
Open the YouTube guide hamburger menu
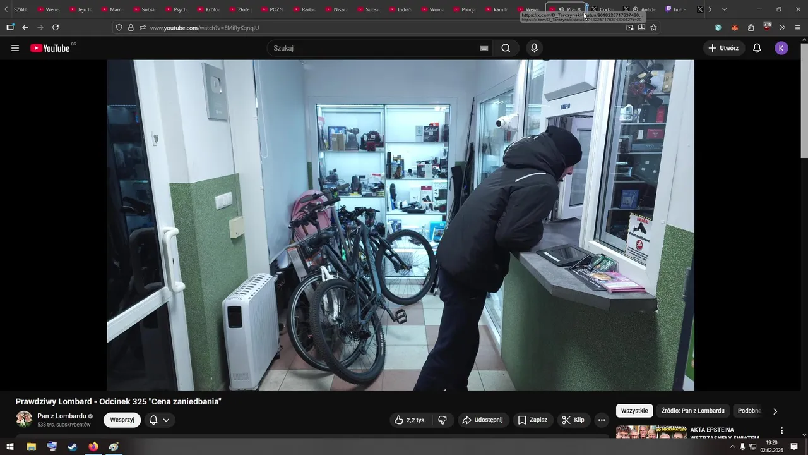[x=15, y=48]
